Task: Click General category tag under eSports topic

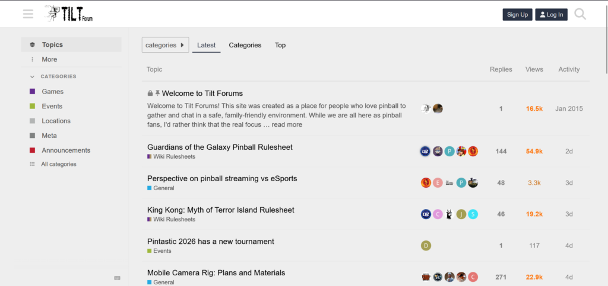Action: click(161, 188)
